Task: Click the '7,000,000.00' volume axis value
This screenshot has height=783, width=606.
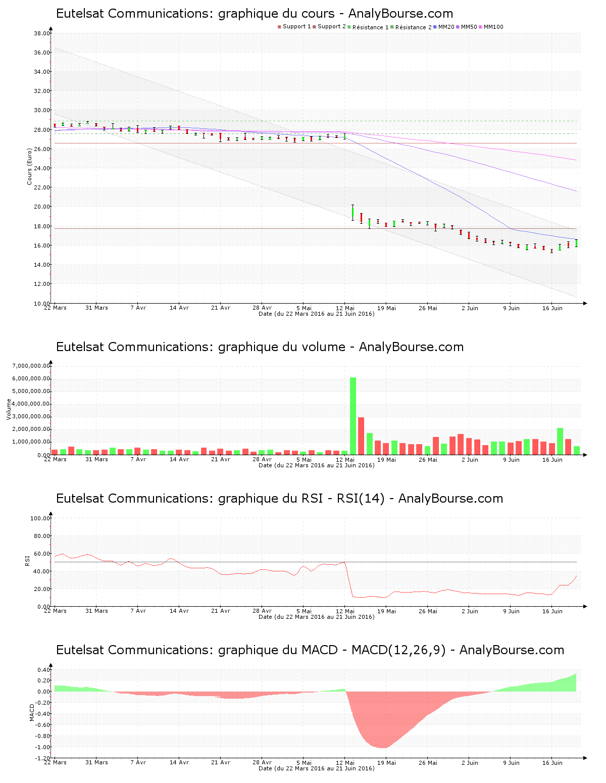Action: point(32,366)
